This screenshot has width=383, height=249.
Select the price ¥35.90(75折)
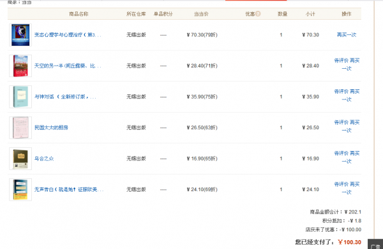click(202, 97)
